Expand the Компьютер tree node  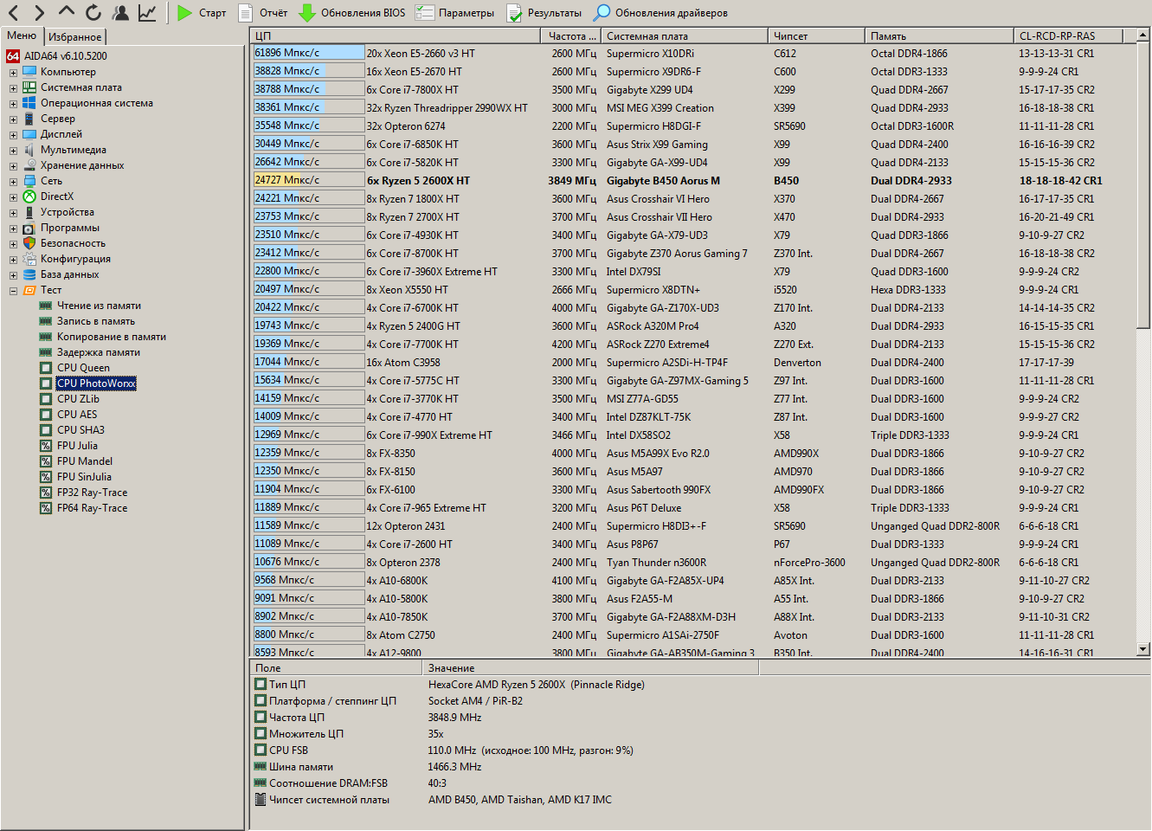point(13,73)
